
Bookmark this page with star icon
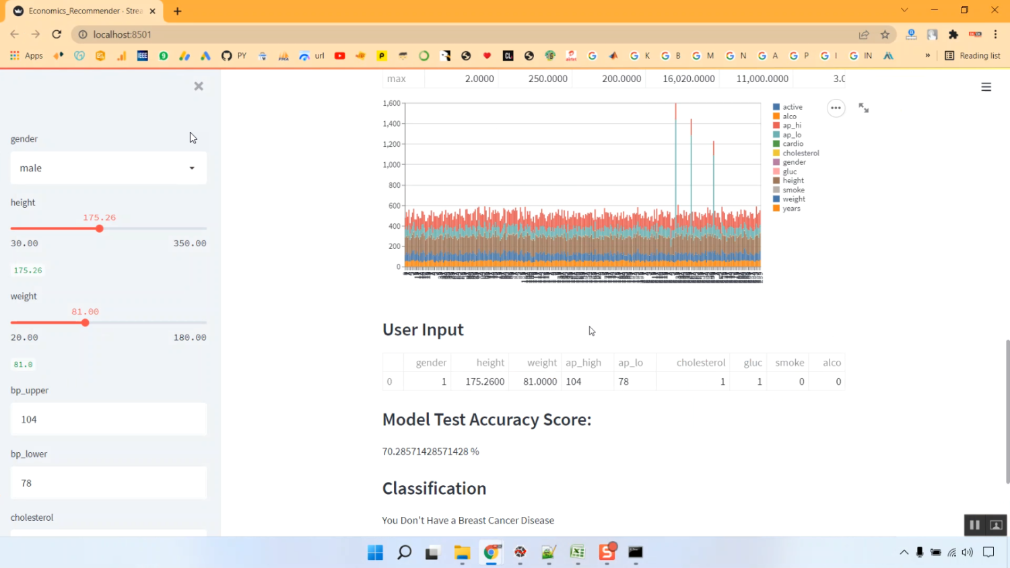coord(885,34)
